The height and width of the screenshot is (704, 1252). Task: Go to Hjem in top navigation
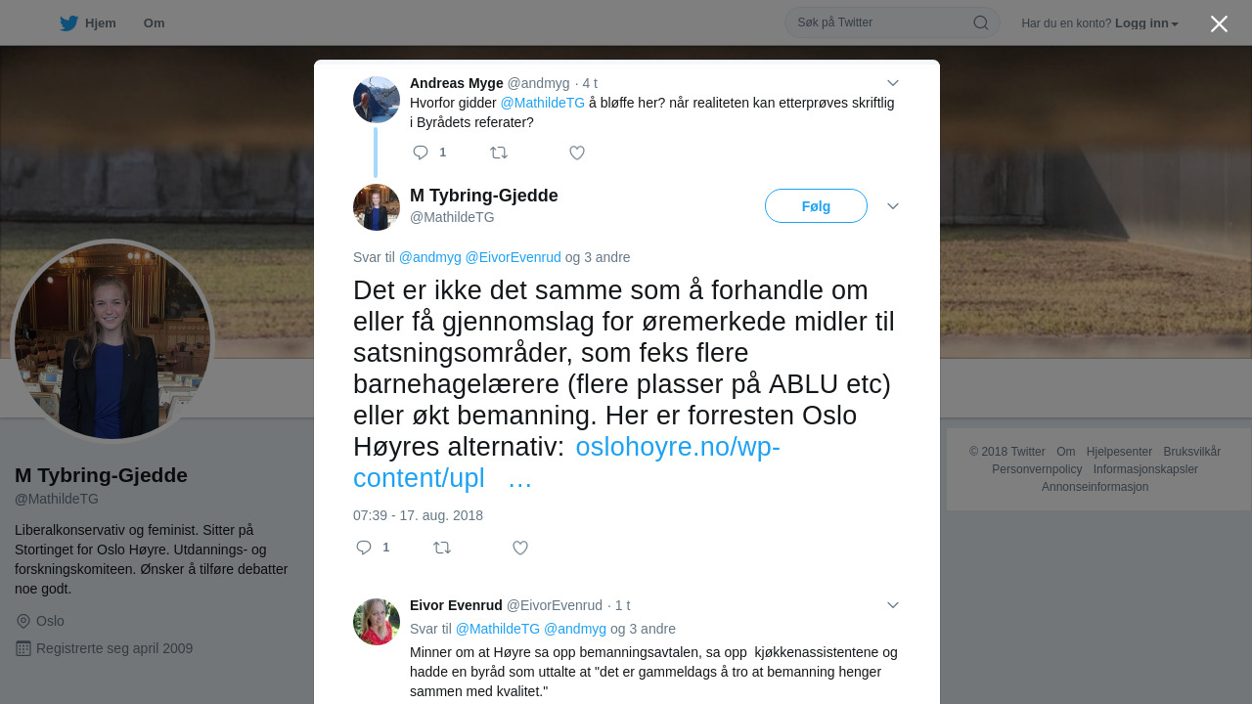(87, 23)
